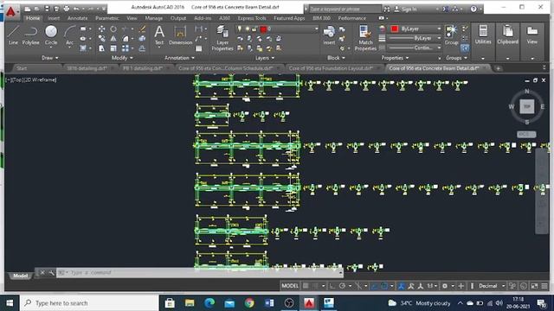
Task: Open the Annotate ribbon tab
Action: click(x=77, y=18)
